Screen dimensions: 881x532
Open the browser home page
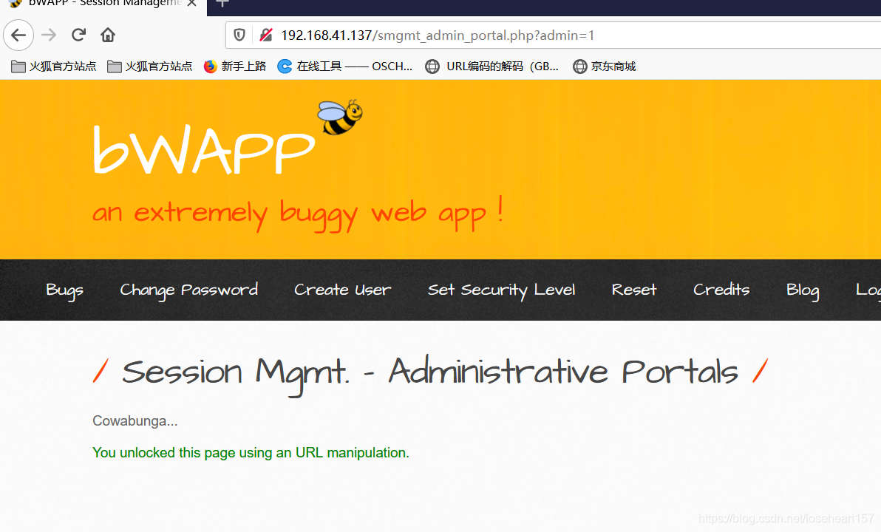coord(108,35)
